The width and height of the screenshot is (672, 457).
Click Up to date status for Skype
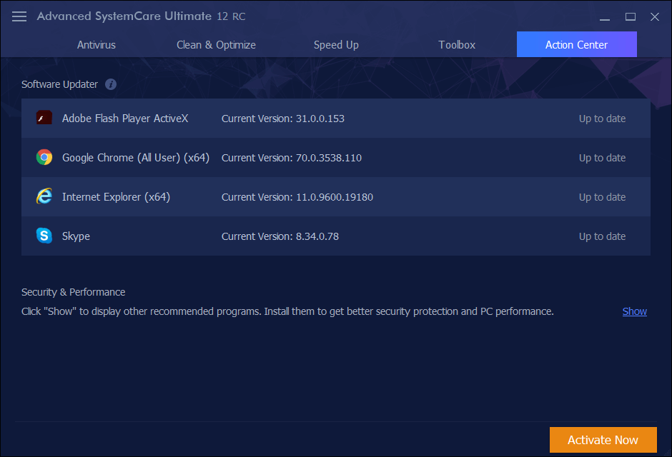(602, 236)
